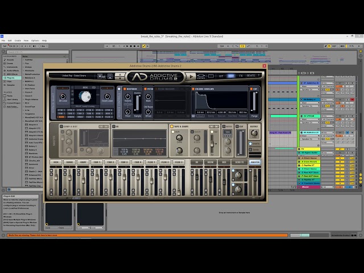Select CYM 1 kitpiece slot

[x=61, y=110]
